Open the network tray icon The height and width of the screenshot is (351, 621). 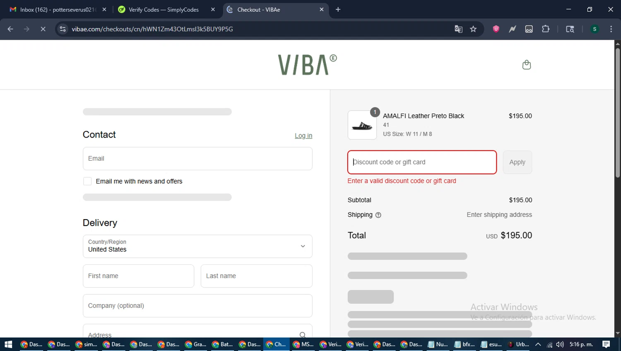(x=549, y=344)
